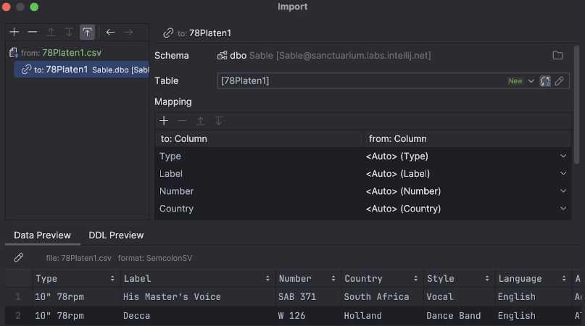
Task: Click the format: SemcolonSV label
Action: [x=155, y=258]
